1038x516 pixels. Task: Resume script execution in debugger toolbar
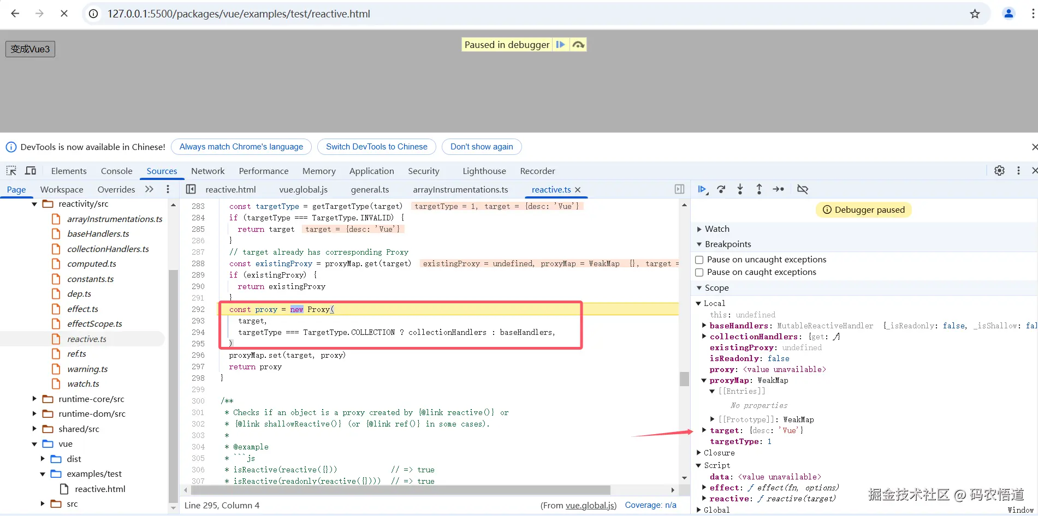702,189
